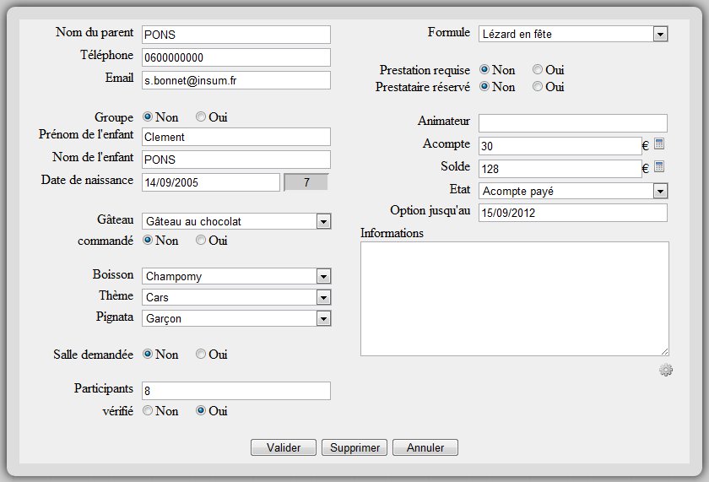This screenshot has width=709, height=482.
Task: Select Oui for Groupe
Action: [x=201, y=117]
